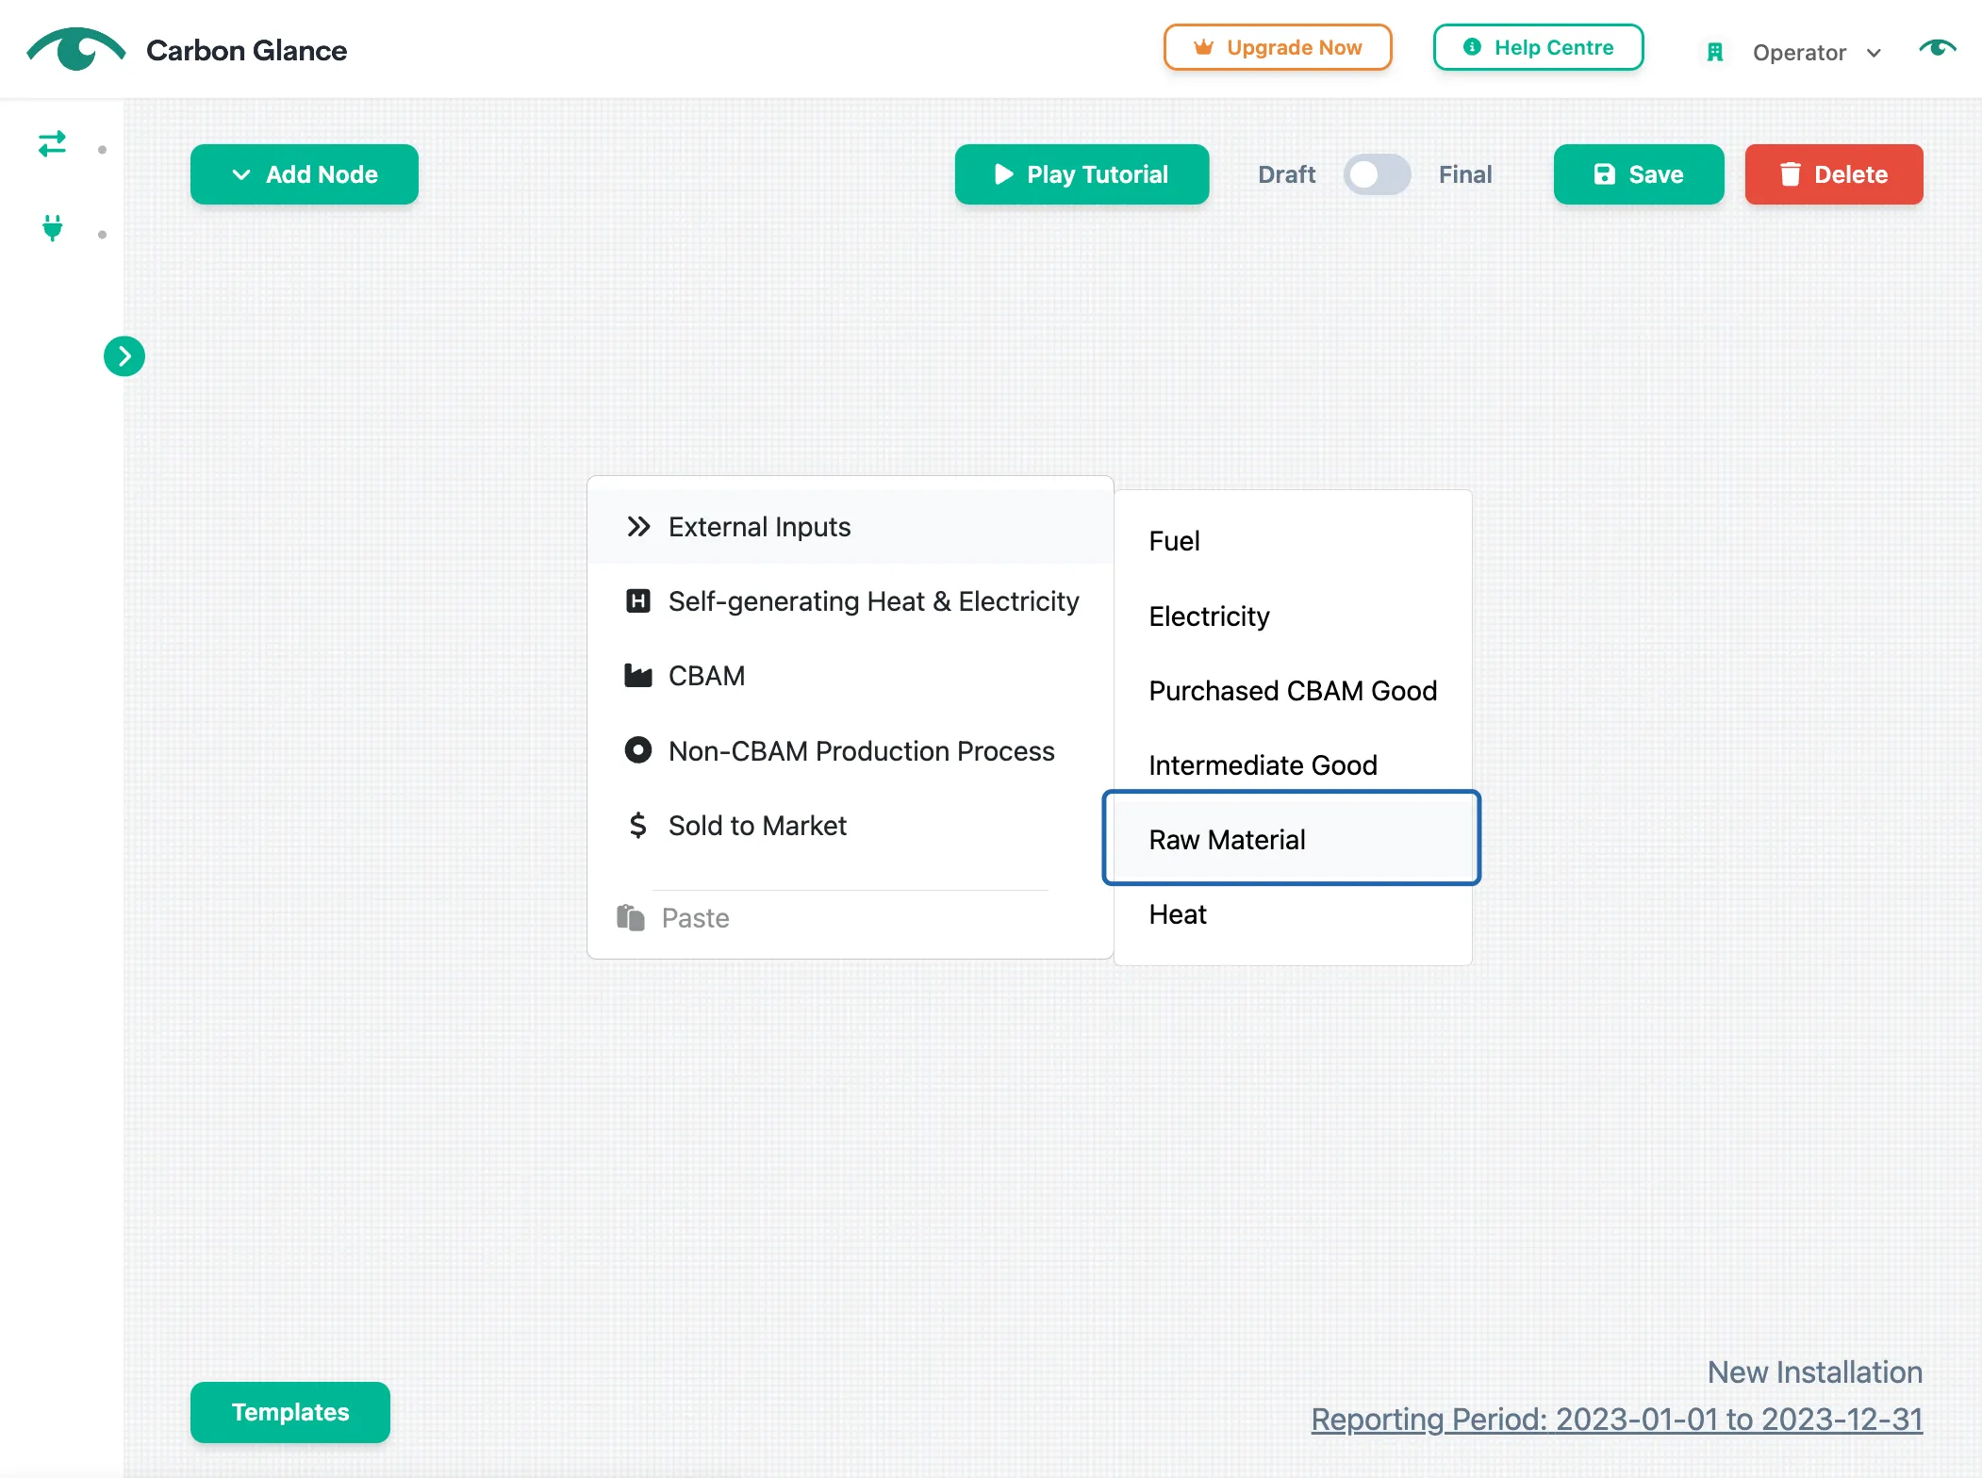Viewport: 1982px width, 1478px height.
Task: Click the Carbon Glance eye logo
Action: pos(75,49)
